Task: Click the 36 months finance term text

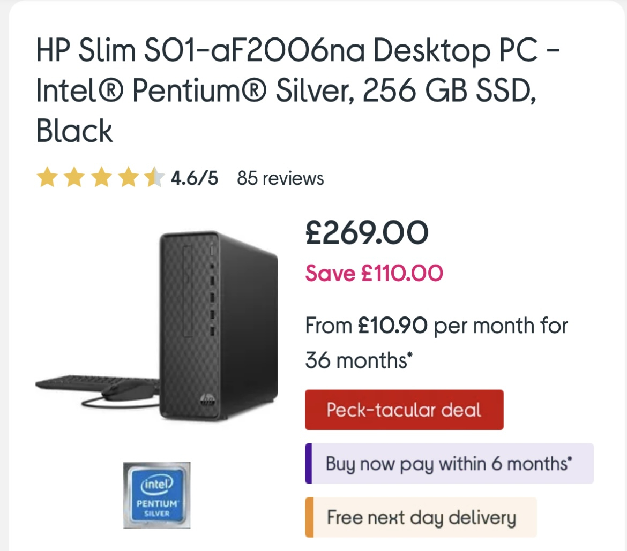Action: 358,360
